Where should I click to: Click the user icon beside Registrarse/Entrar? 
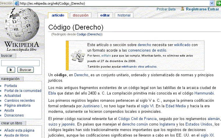point(182,9)
